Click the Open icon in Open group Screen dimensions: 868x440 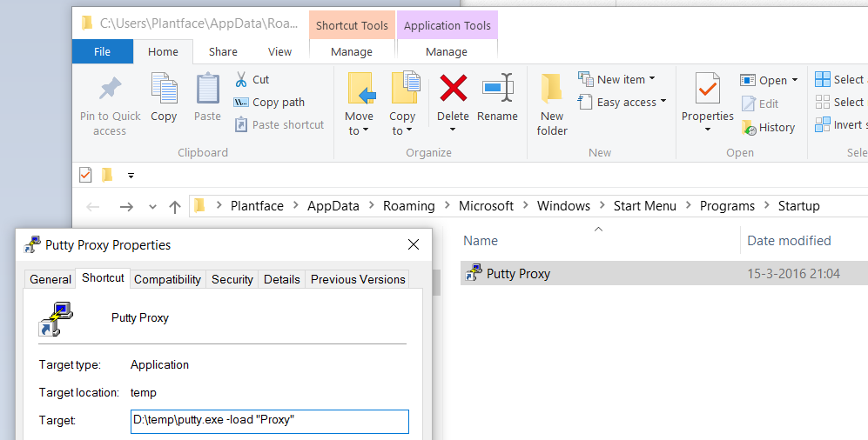[748, 80]
